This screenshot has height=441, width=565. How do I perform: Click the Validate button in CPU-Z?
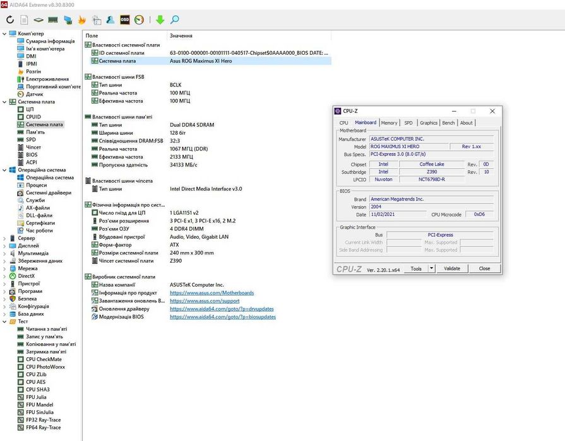click(x=452, y=268)
